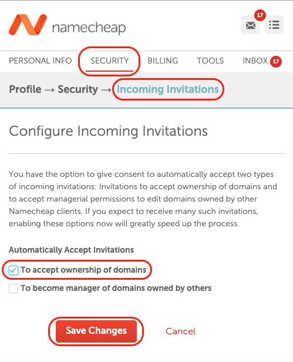Image resolution: width=293 pixels, height=362 pixels.
Task: Open the envelope mail icon
Action: 251,25
